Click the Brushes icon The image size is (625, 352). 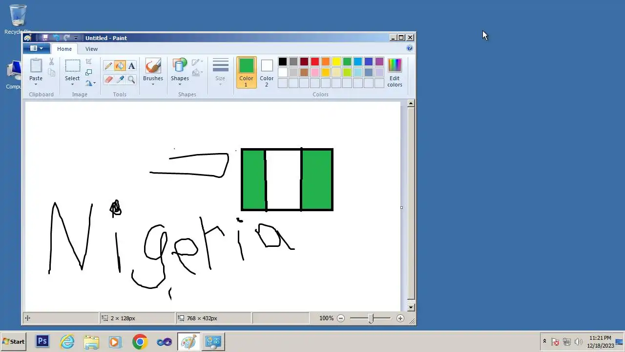click(x=153, y=66)
